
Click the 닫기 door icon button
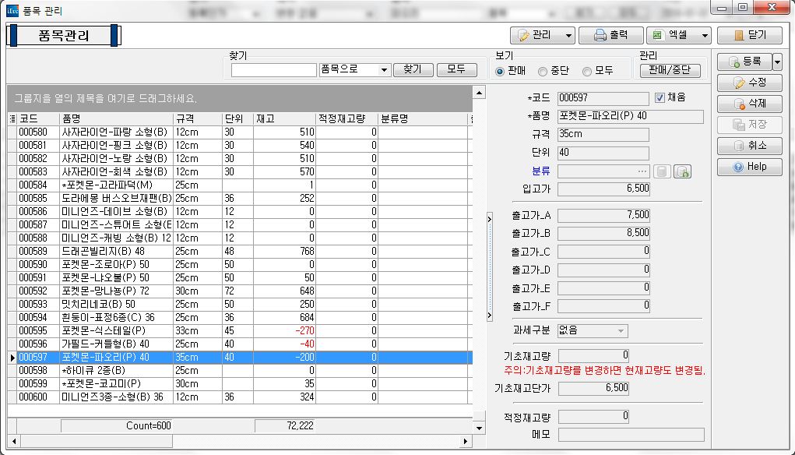(x=748, y=35)
